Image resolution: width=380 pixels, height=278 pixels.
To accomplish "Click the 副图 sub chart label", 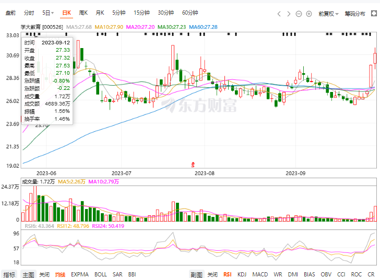I will (x=197, y=274).
